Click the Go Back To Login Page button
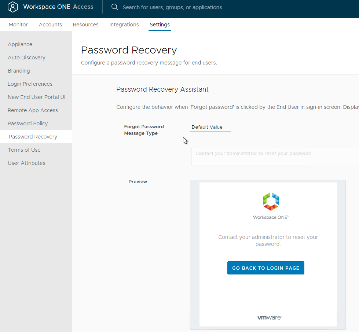Image resolution: width=359 pixels, height=332 pixels. tap(265, 268)
